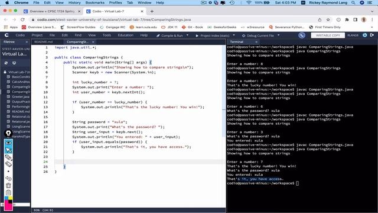Open the w3resource bookmark

point(253,27)
